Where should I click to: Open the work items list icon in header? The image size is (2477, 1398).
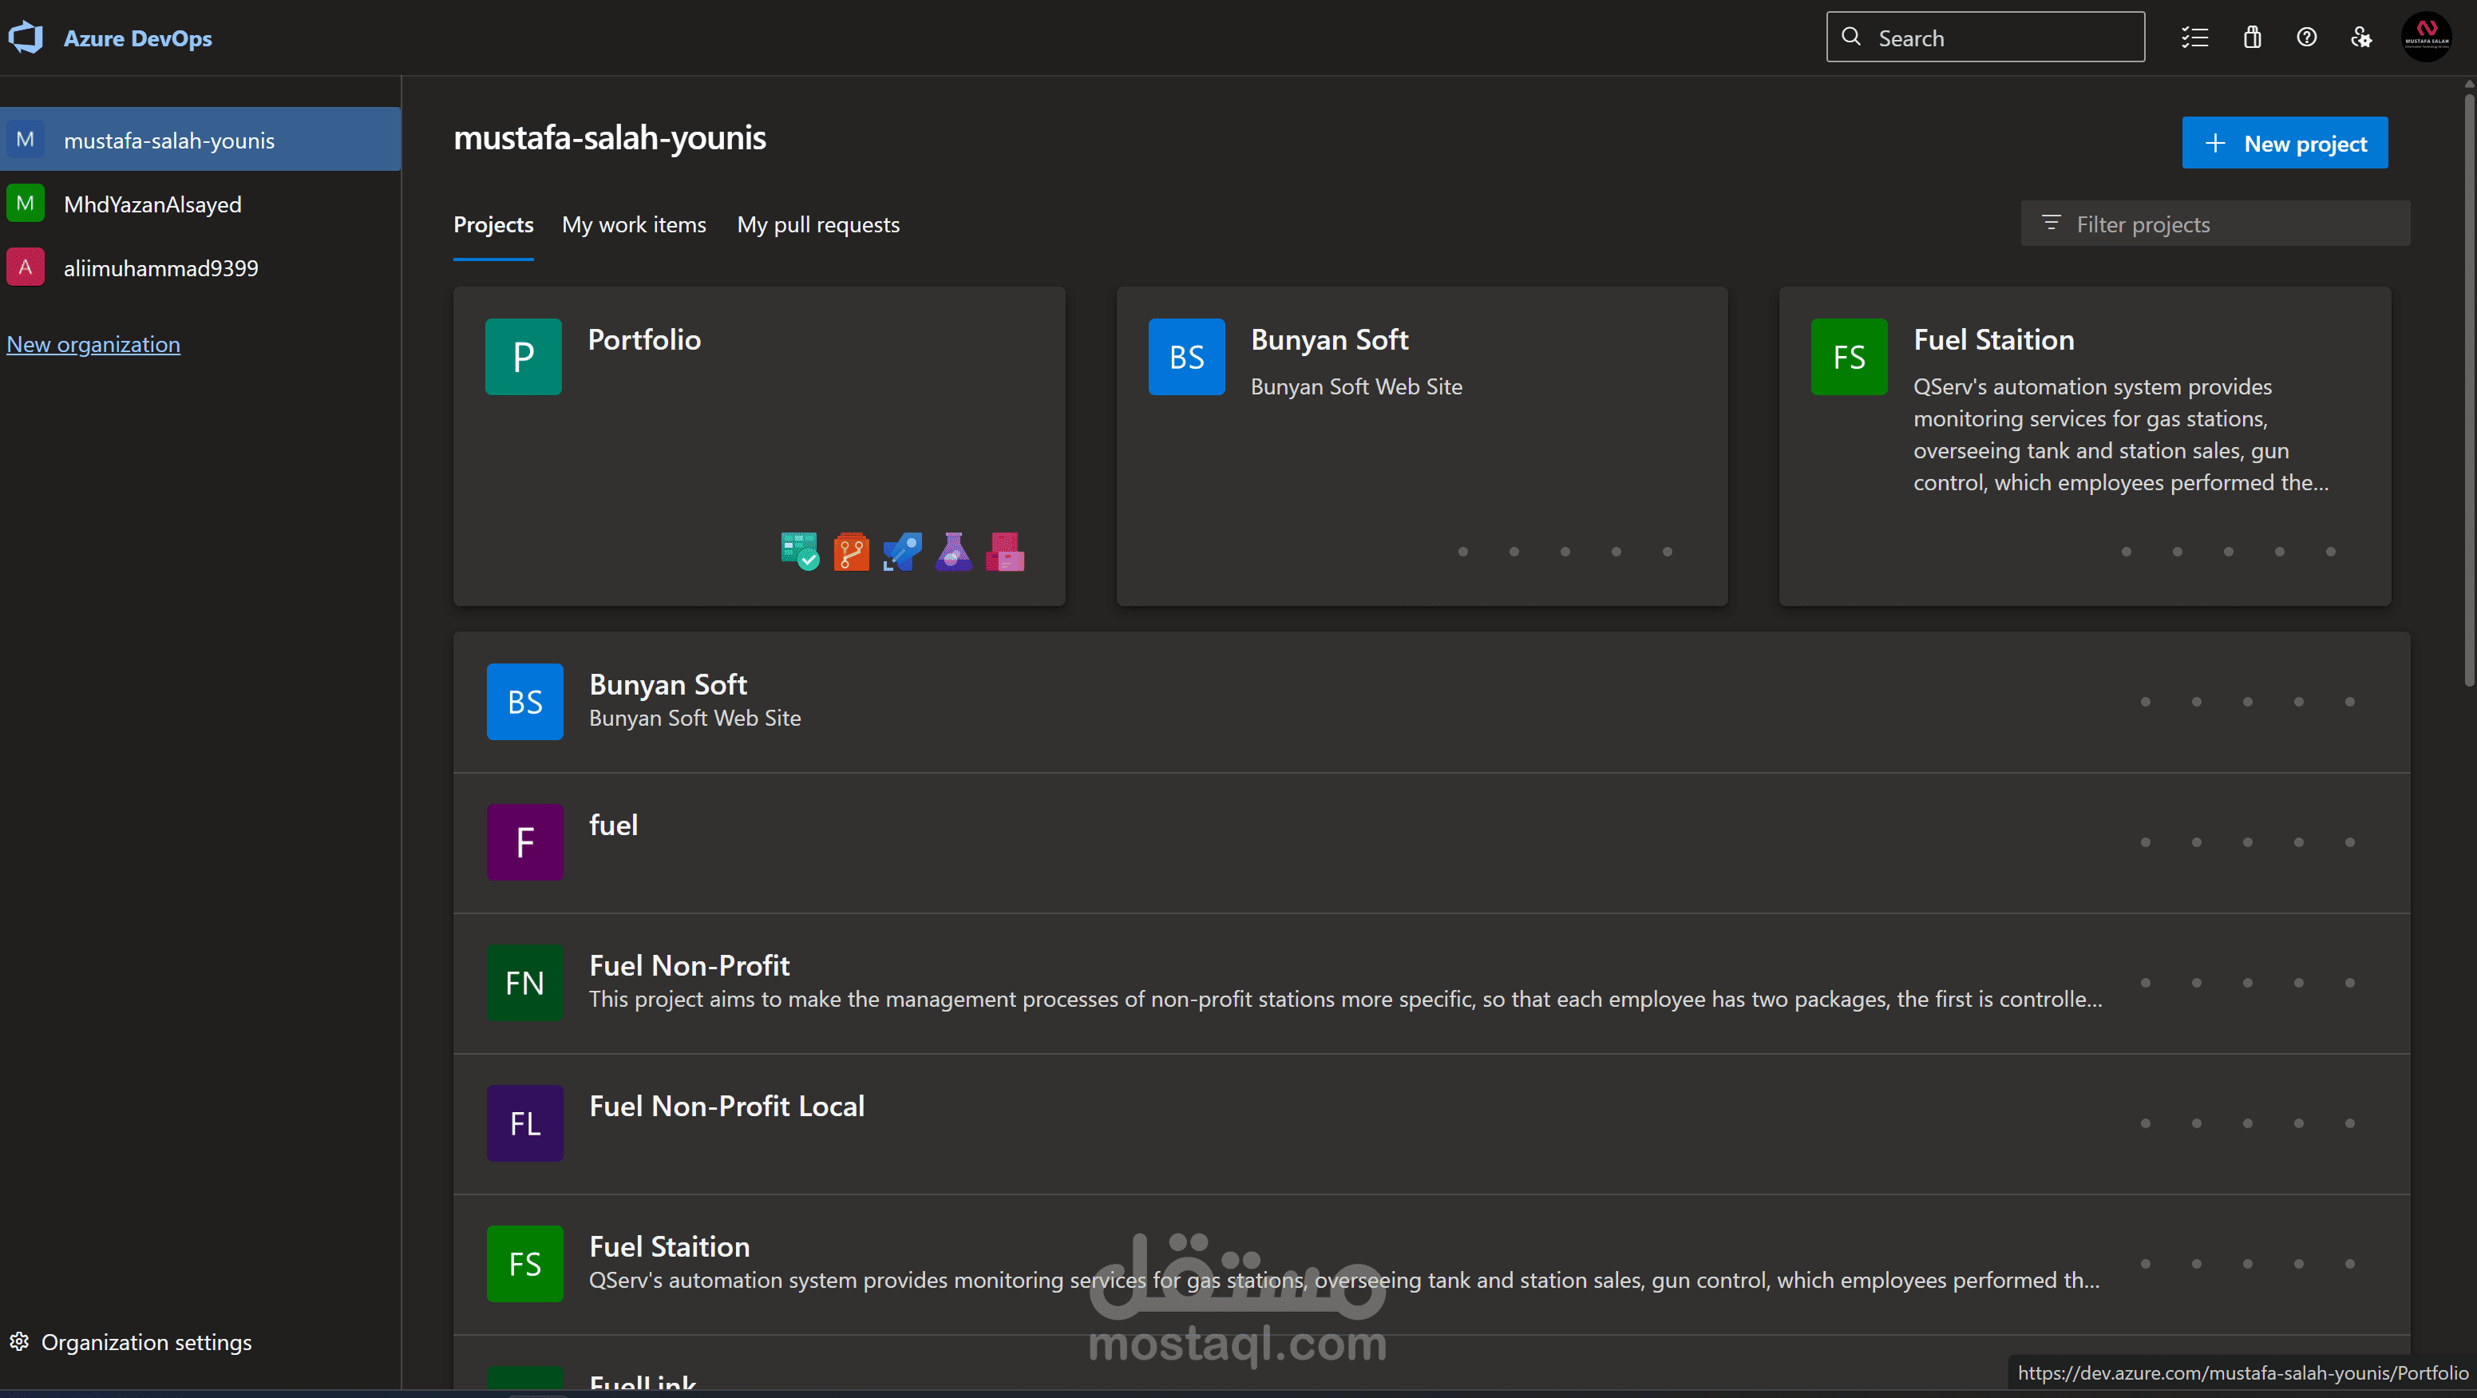click(x=2194, y=38)
